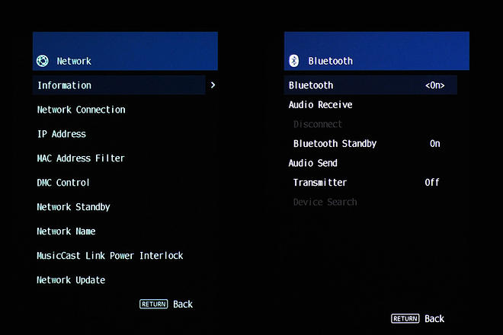Click the greyed-out Device Search item
Image resolution: width=503 pixels, height=335 pixels.
[325, 202]
